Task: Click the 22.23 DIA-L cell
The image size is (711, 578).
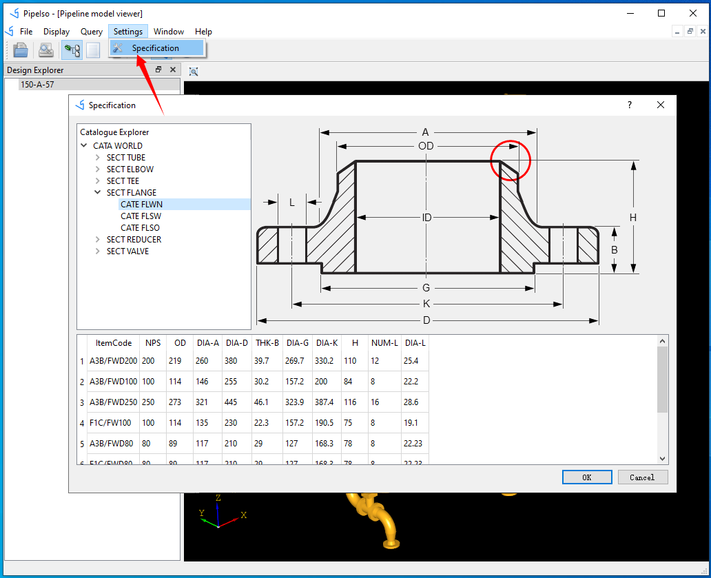Action: pyautogui.click(x=415, y=444)
